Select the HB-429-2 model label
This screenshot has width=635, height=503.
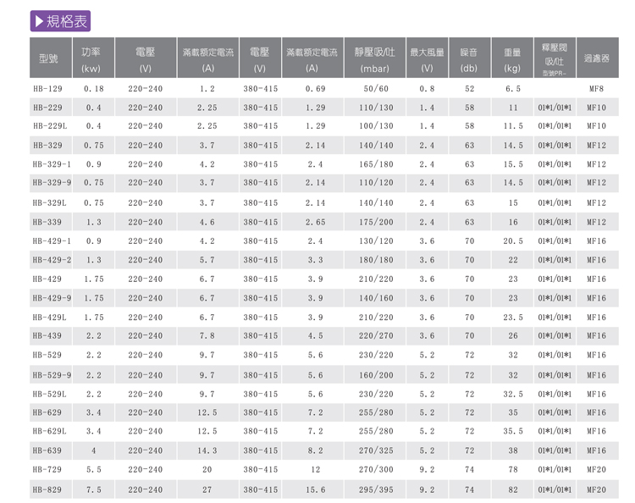52,259
